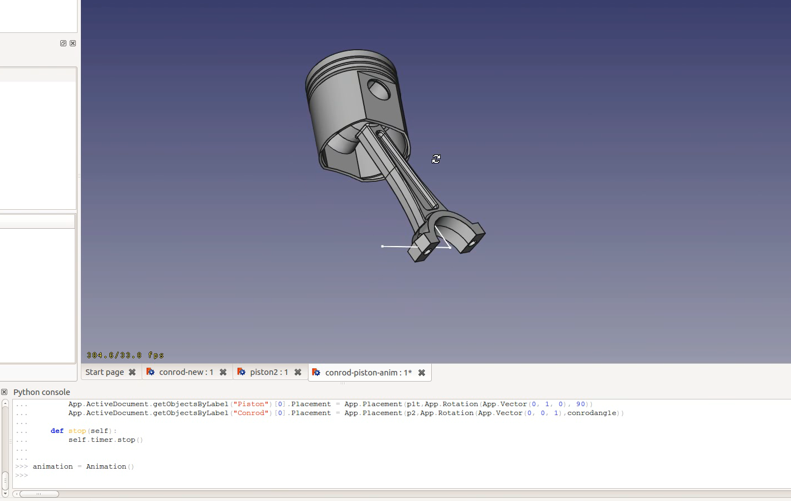Screen dimensions: 791x501
Task: Undock the left panel using its float icon
Action: tap(63, 43)
